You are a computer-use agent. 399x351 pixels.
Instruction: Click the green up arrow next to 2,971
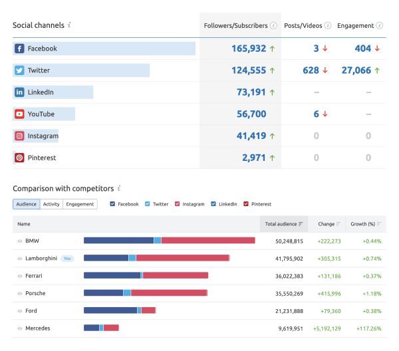coord(272,158)
